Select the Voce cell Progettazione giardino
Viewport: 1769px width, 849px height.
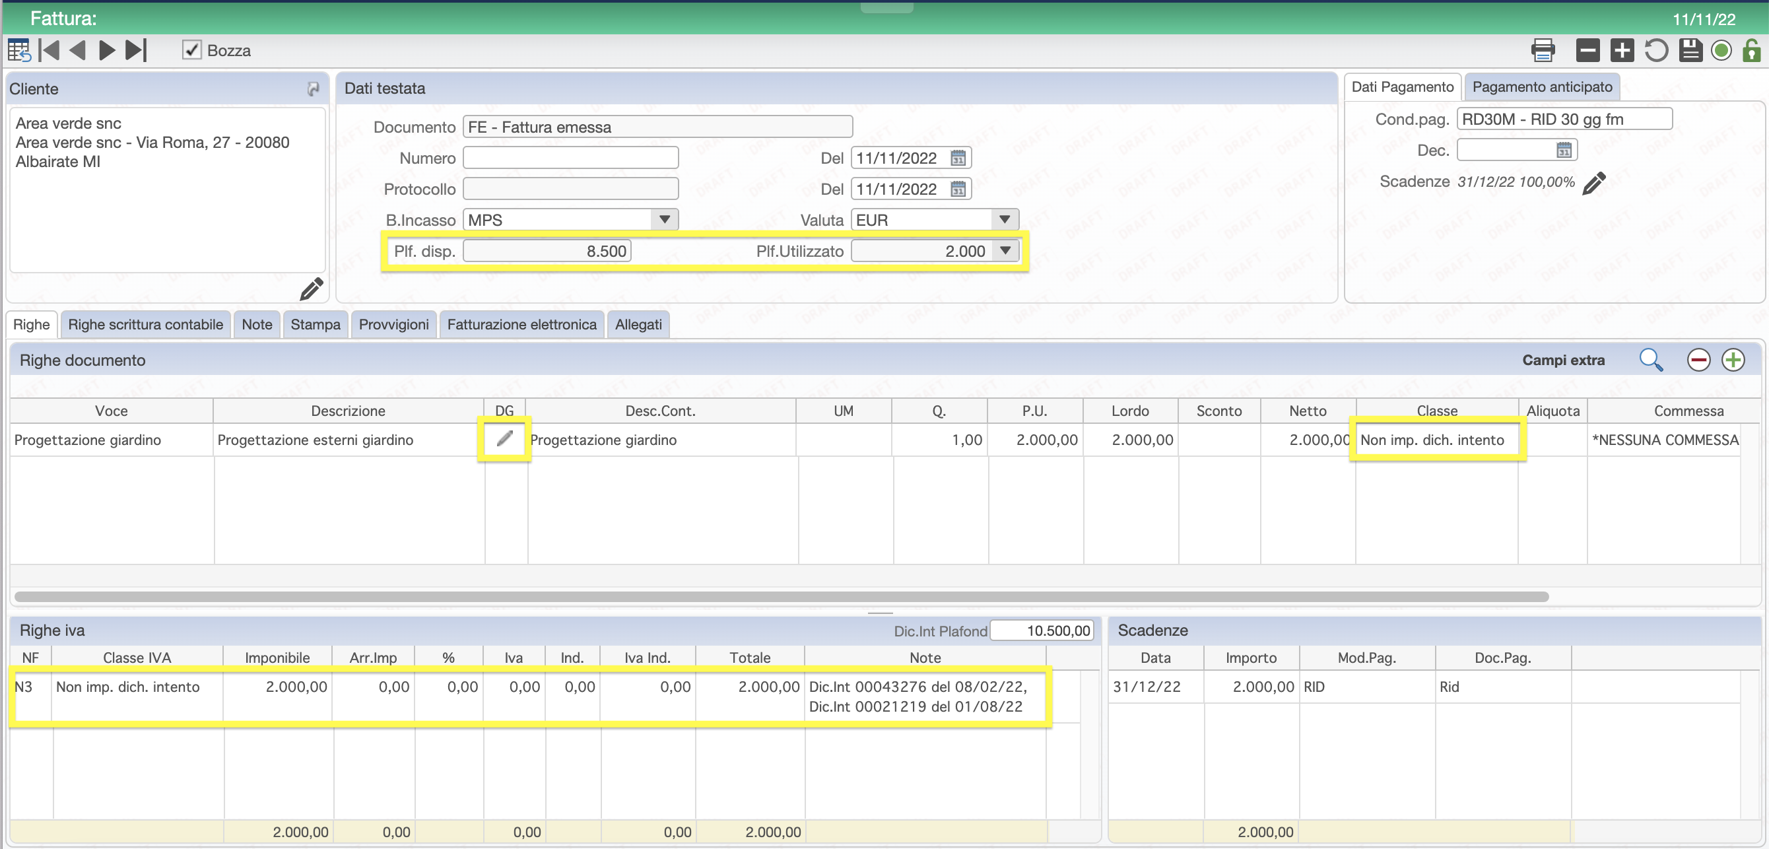[x=112, y=440]
